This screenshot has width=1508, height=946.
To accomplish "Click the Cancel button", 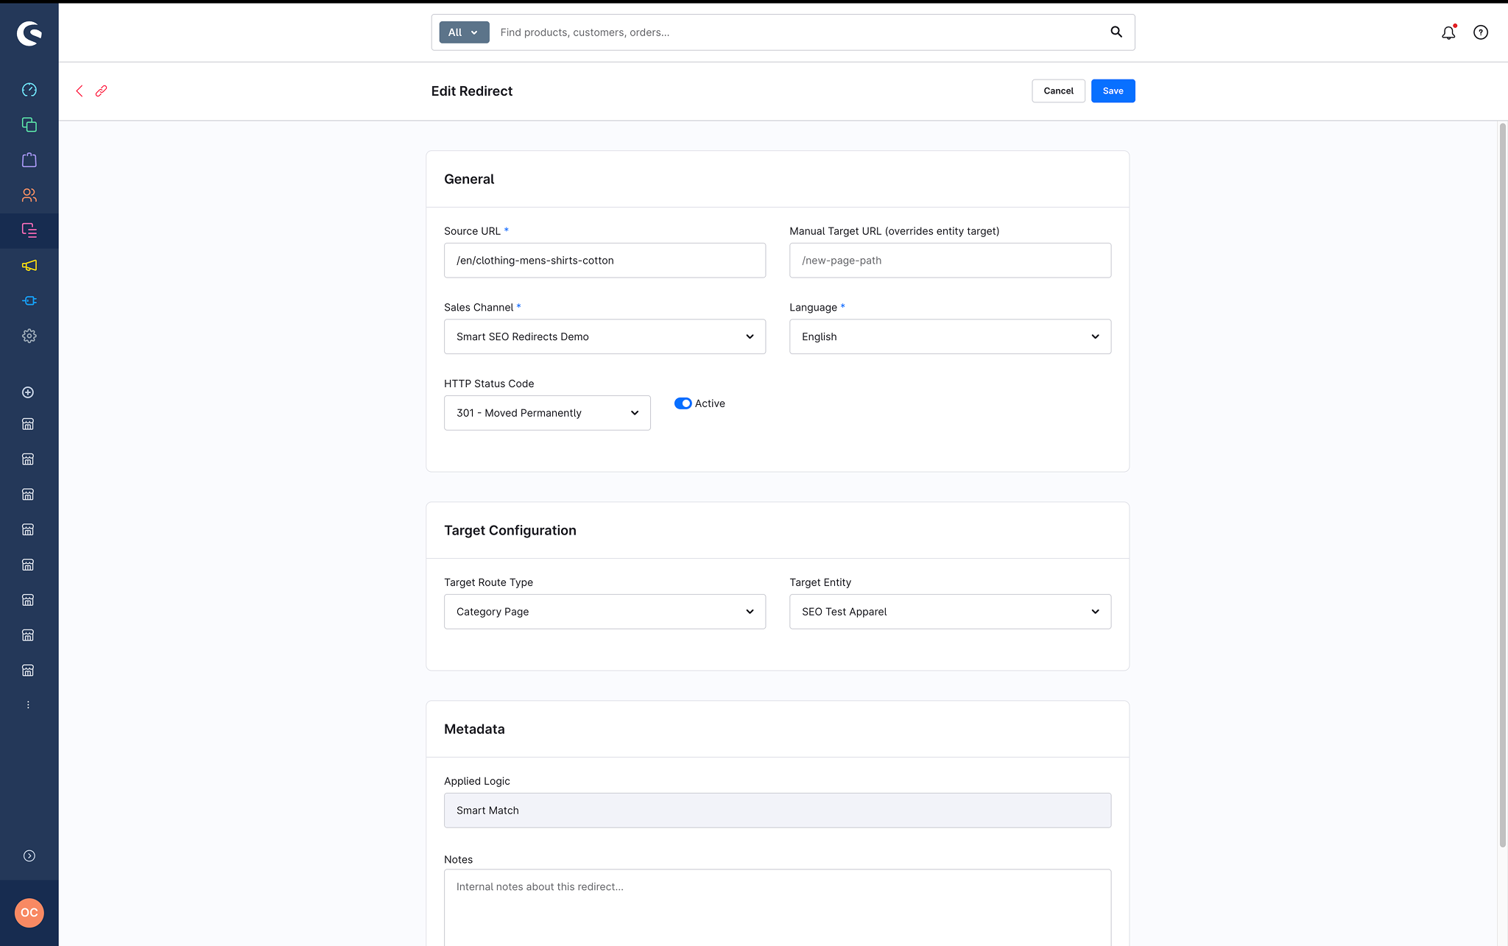I will coord(1058,91).
